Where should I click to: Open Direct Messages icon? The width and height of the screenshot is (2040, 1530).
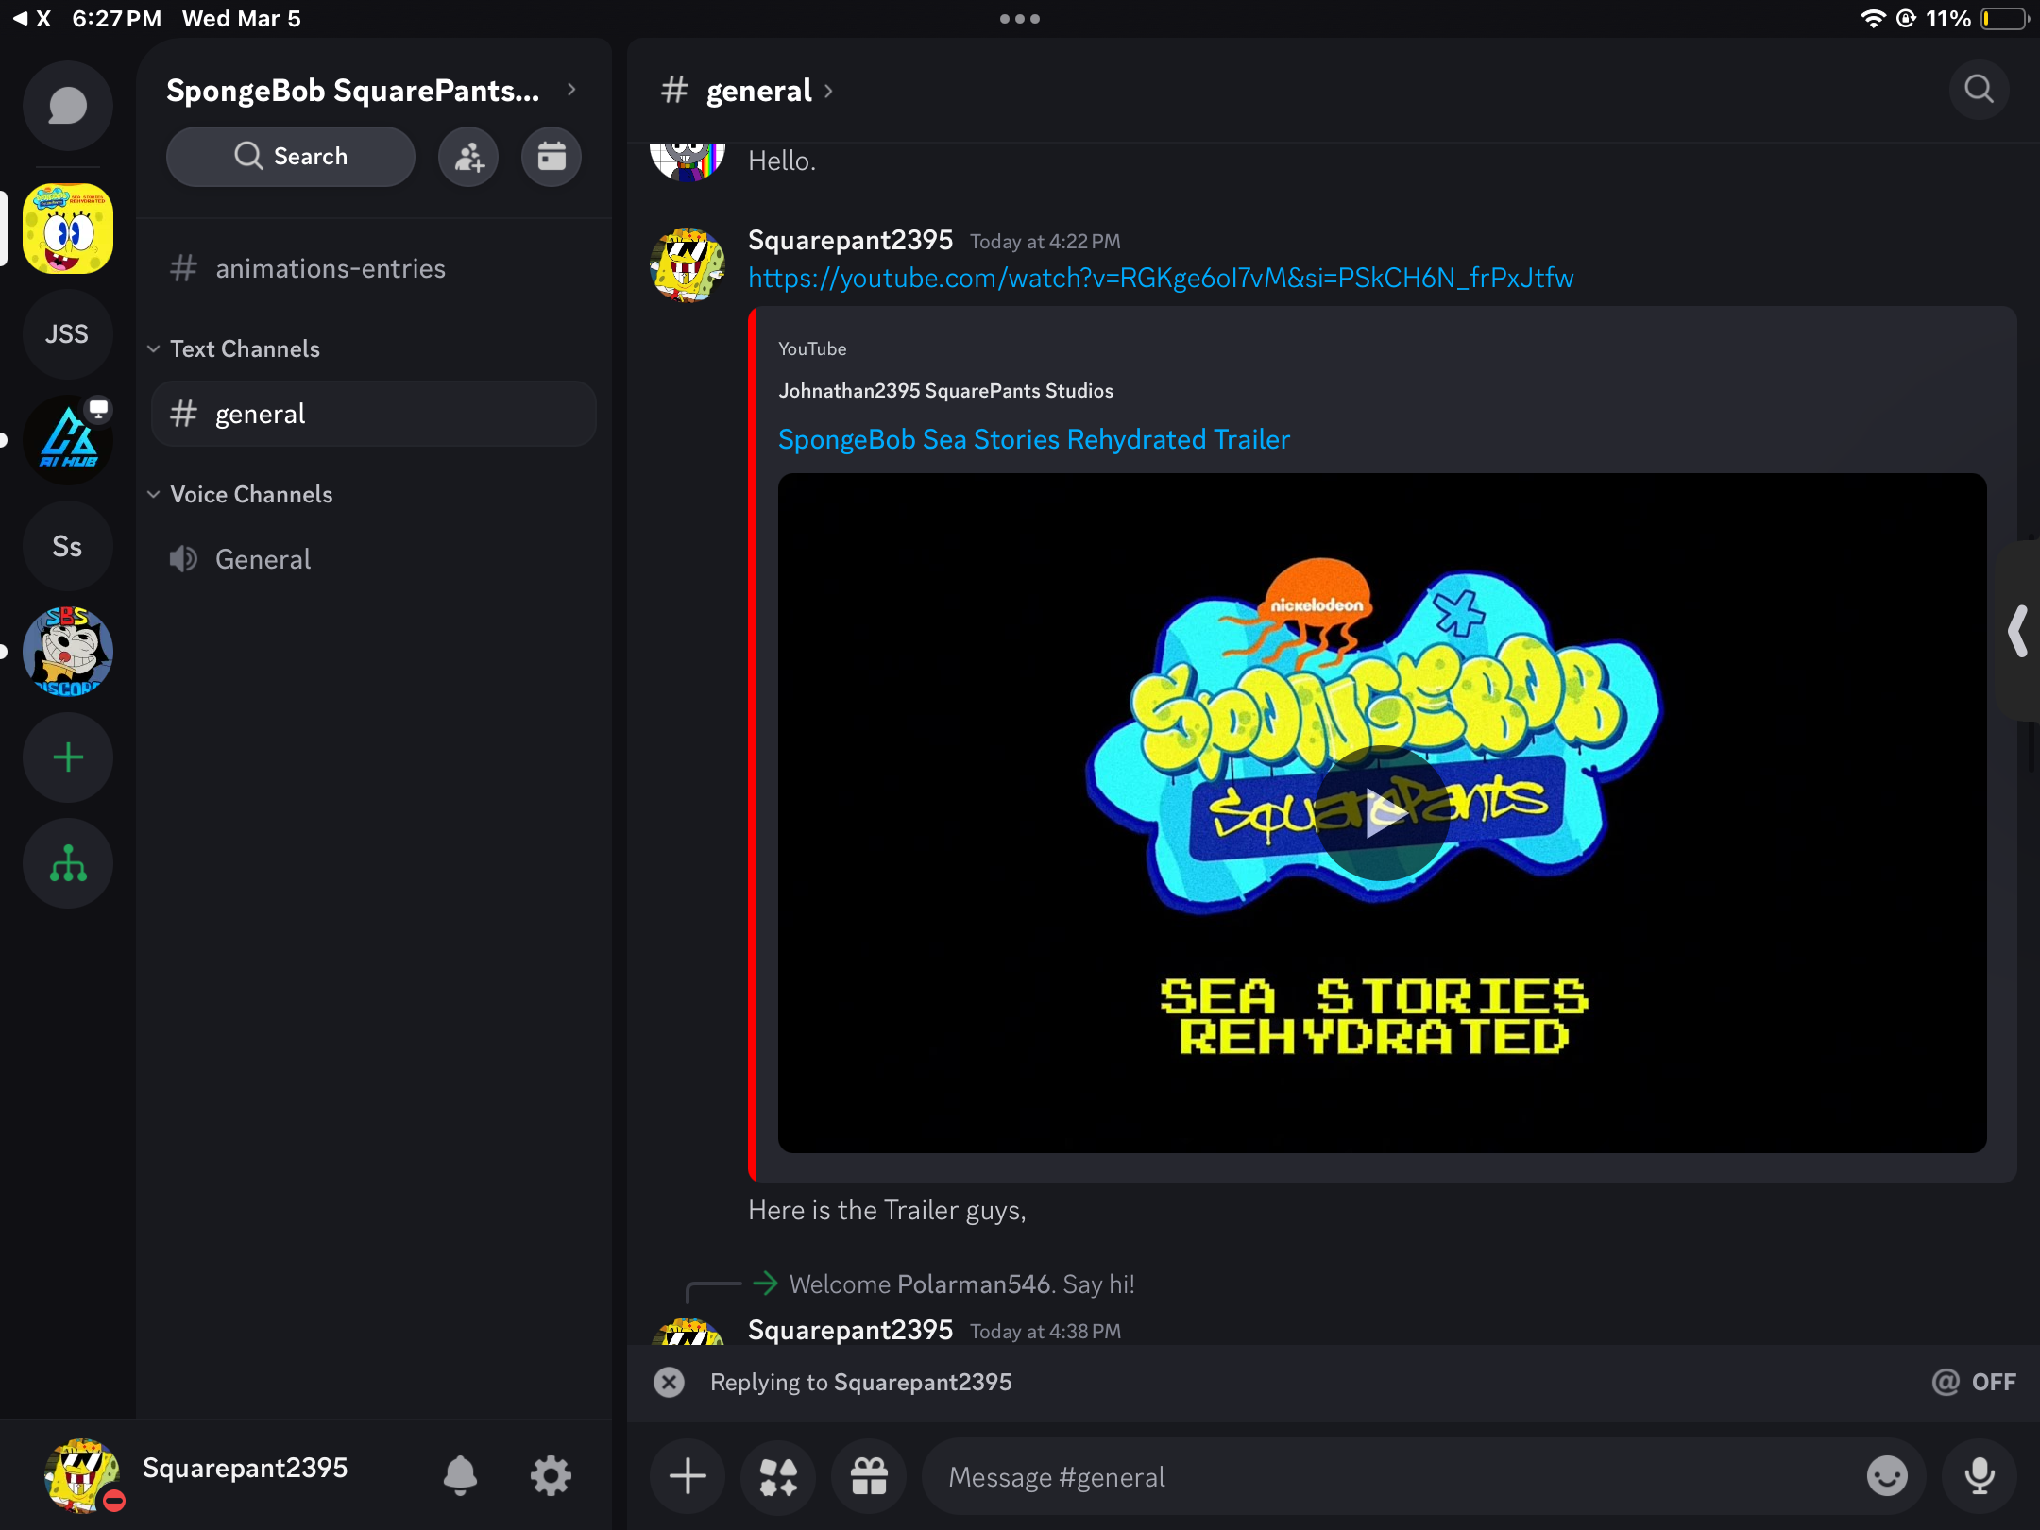click(68, 106)
